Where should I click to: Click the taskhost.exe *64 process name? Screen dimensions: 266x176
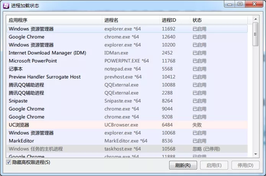122,149
